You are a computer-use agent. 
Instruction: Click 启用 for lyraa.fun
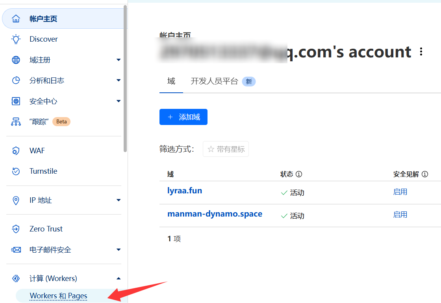click(x=400, y=192)
